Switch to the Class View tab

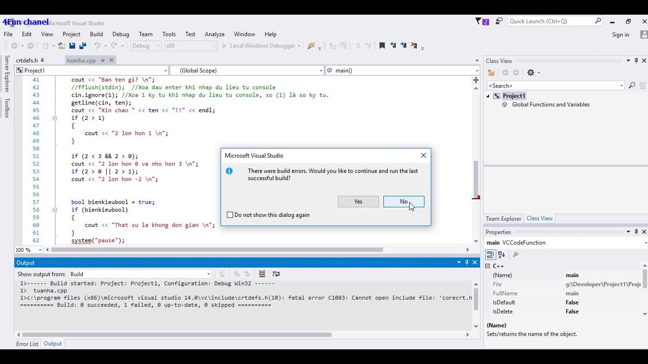point(540,218)
